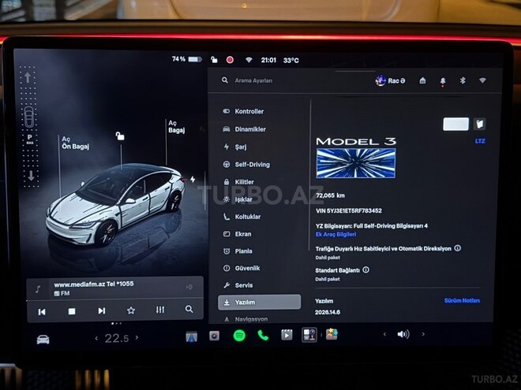Tap the charge port lightning icon
Screen dimensions: 521x390
(x=193, y=180)
